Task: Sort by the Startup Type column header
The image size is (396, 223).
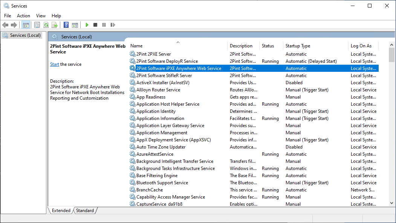Action: point(298,46)
